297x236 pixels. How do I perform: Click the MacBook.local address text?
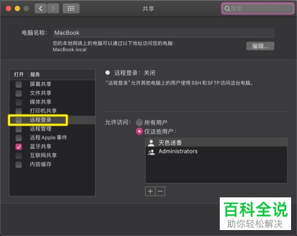point(69,49)
